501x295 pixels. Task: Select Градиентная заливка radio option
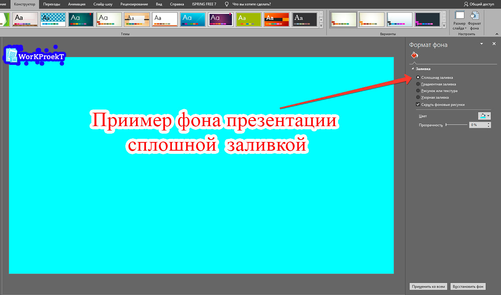pos(418,84)
